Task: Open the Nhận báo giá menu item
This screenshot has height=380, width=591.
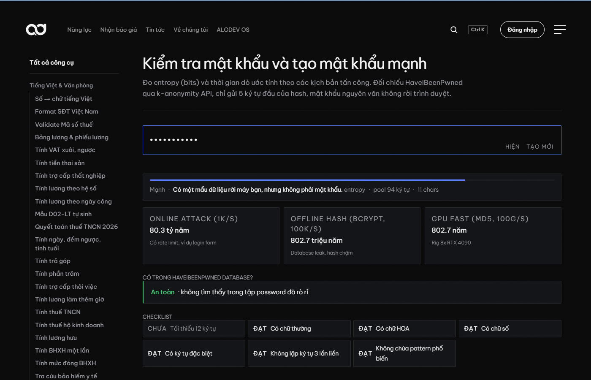Action: 119,30
